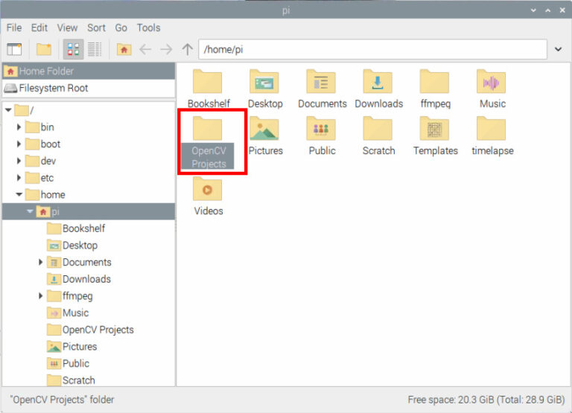Select Filesystem Root in the places list
The image size is (572, 413).
(x=54, y=88)
